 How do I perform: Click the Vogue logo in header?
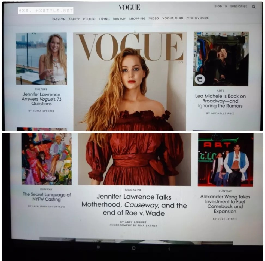129,7
